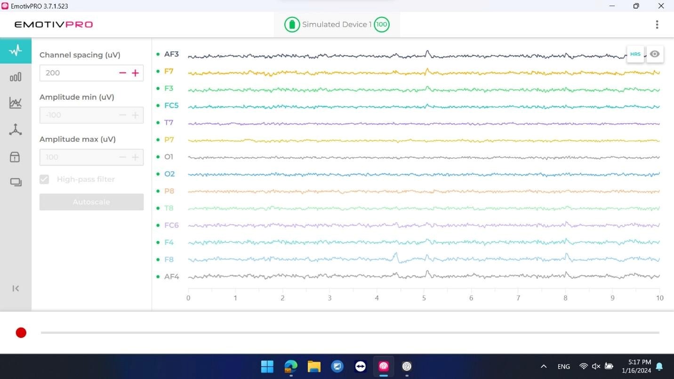Open the bar chart icon in sidebar
Viewport: 674px width, 379px height.
coord(16,77)
